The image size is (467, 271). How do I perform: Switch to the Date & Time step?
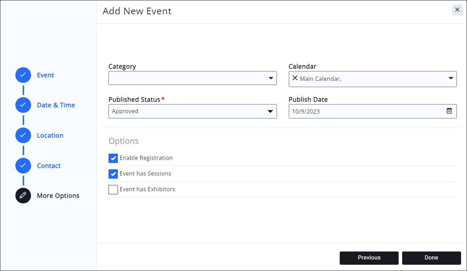point(56,105)
